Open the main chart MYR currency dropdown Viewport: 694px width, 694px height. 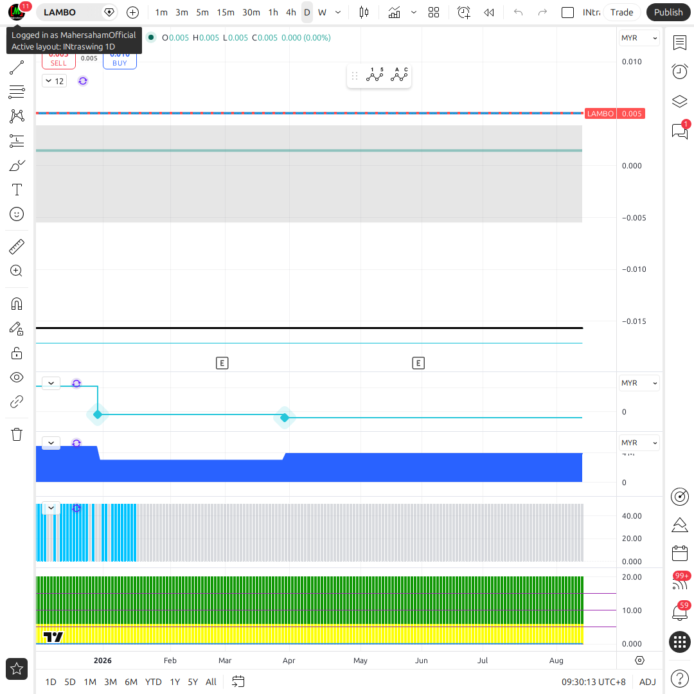tap(639, 38)
